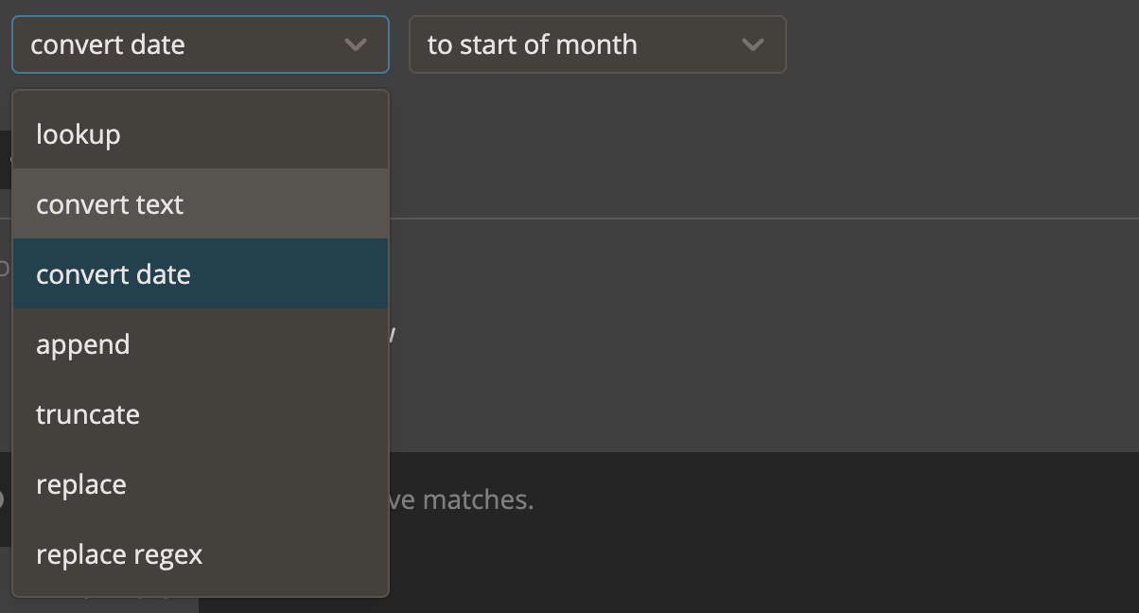The width and height of the screenshot is (1139, 613).
Task: Click the "convert date" text in the combo box
Action: pos(108,44)
